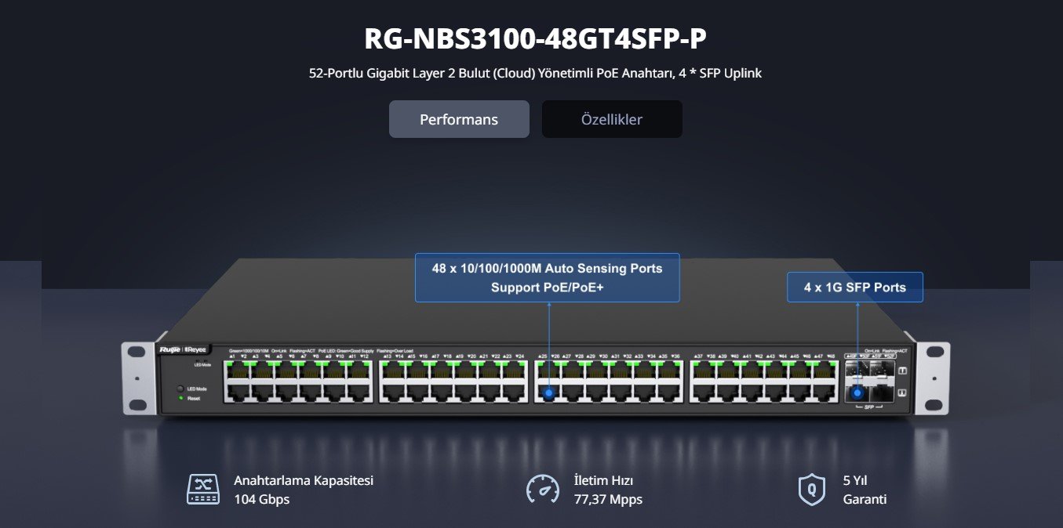This screenshot has height=528, width=1063.
Task: Click the 104 Gbps value
Action: tap(262, 499)
